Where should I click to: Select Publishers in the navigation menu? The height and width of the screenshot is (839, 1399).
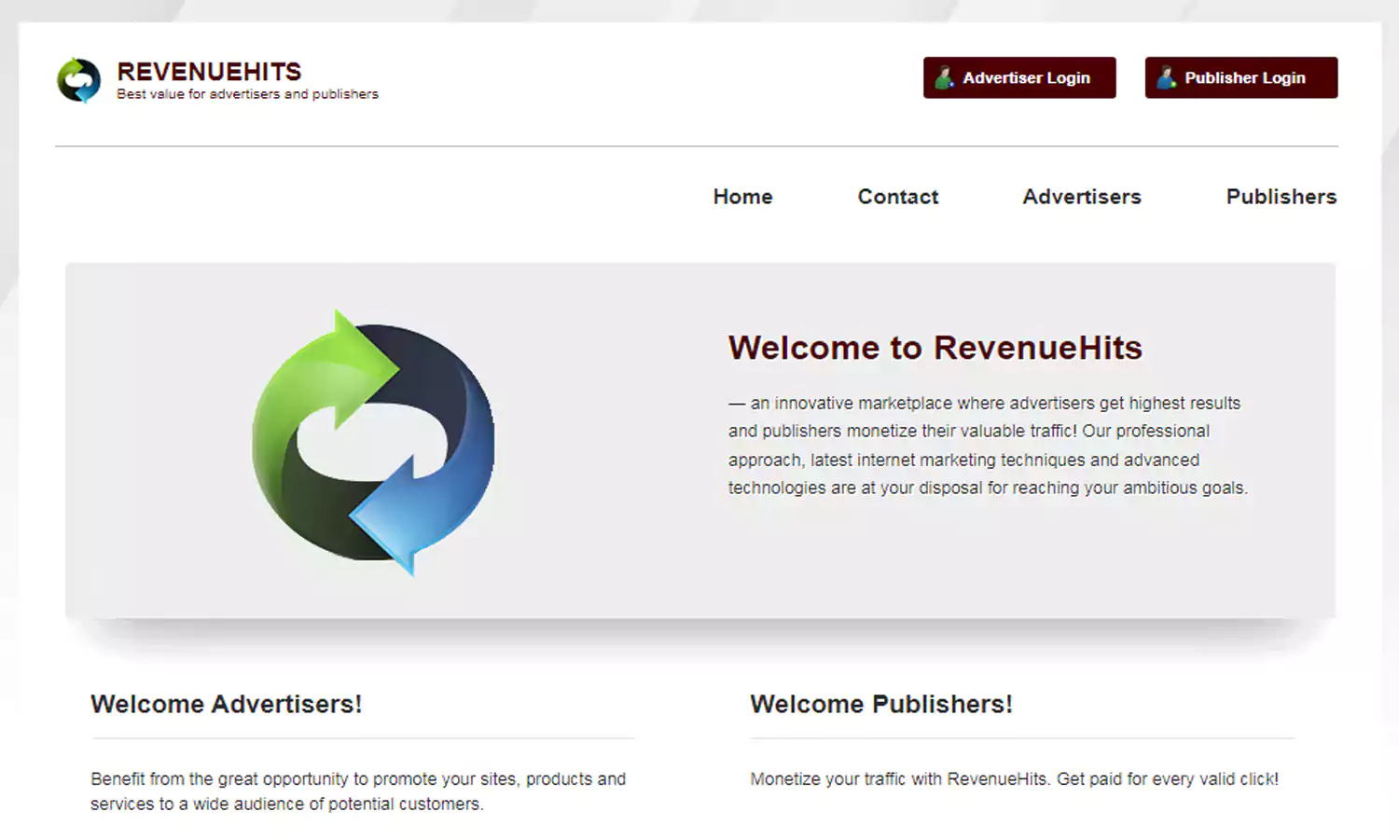pos(1281,197)
